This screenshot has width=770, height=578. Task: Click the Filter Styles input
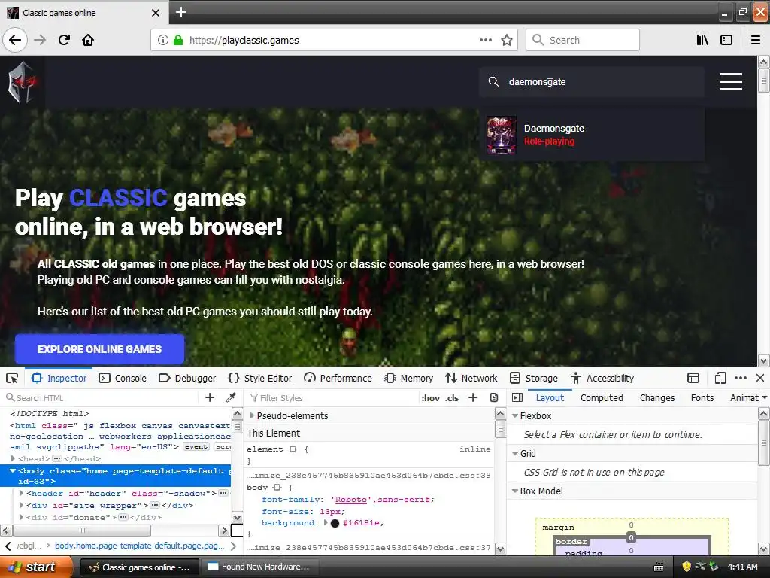coord(332,398)
